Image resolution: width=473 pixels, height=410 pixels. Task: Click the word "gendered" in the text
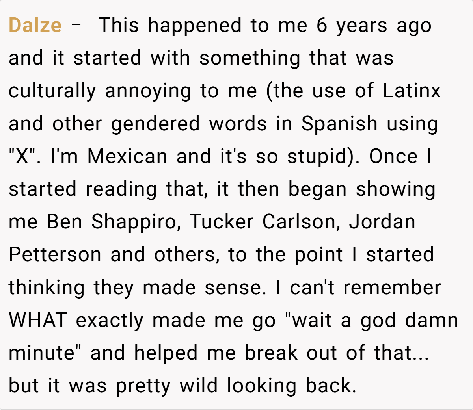pos(155,124)
